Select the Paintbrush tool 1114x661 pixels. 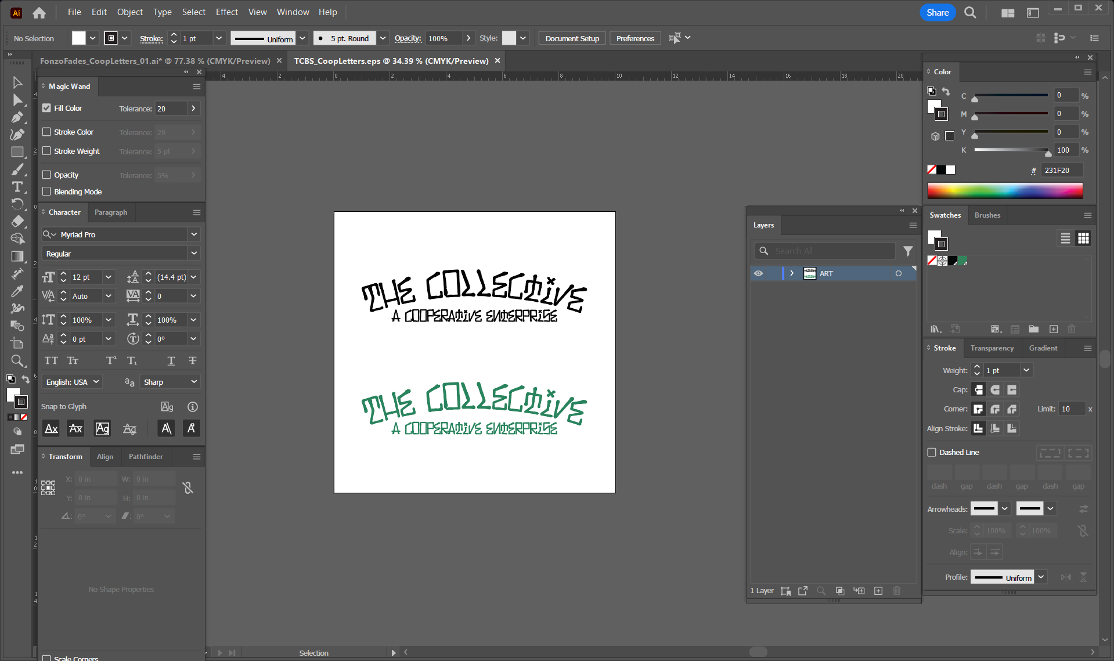pyautogui.click(x=17, y=169)
